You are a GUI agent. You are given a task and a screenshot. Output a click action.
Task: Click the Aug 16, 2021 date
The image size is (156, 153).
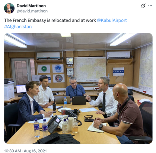pyautogui.click(x=35, y=151)
